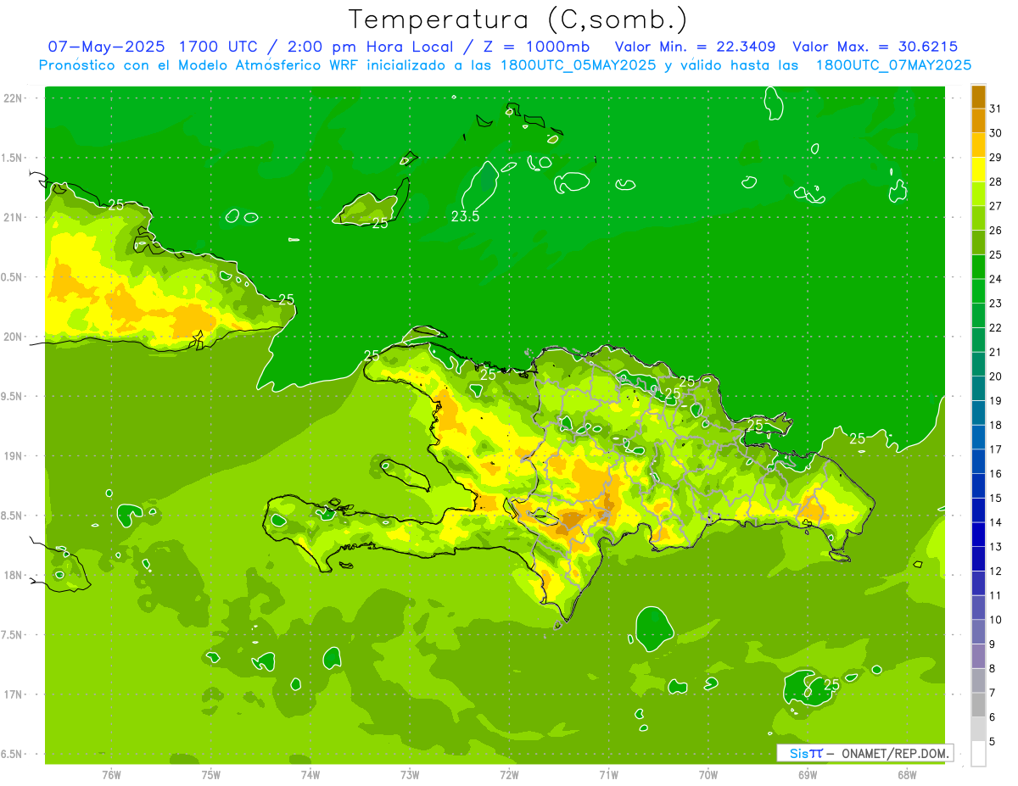
Task: Click the "5" color bar label
Action: click(993, 741)
